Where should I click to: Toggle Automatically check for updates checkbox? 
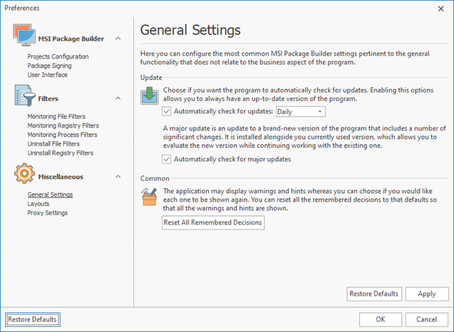click(167, 111)
